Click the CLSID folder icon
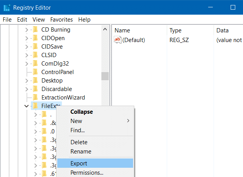The width and height of the screenshot is (243, 177). 36,55
